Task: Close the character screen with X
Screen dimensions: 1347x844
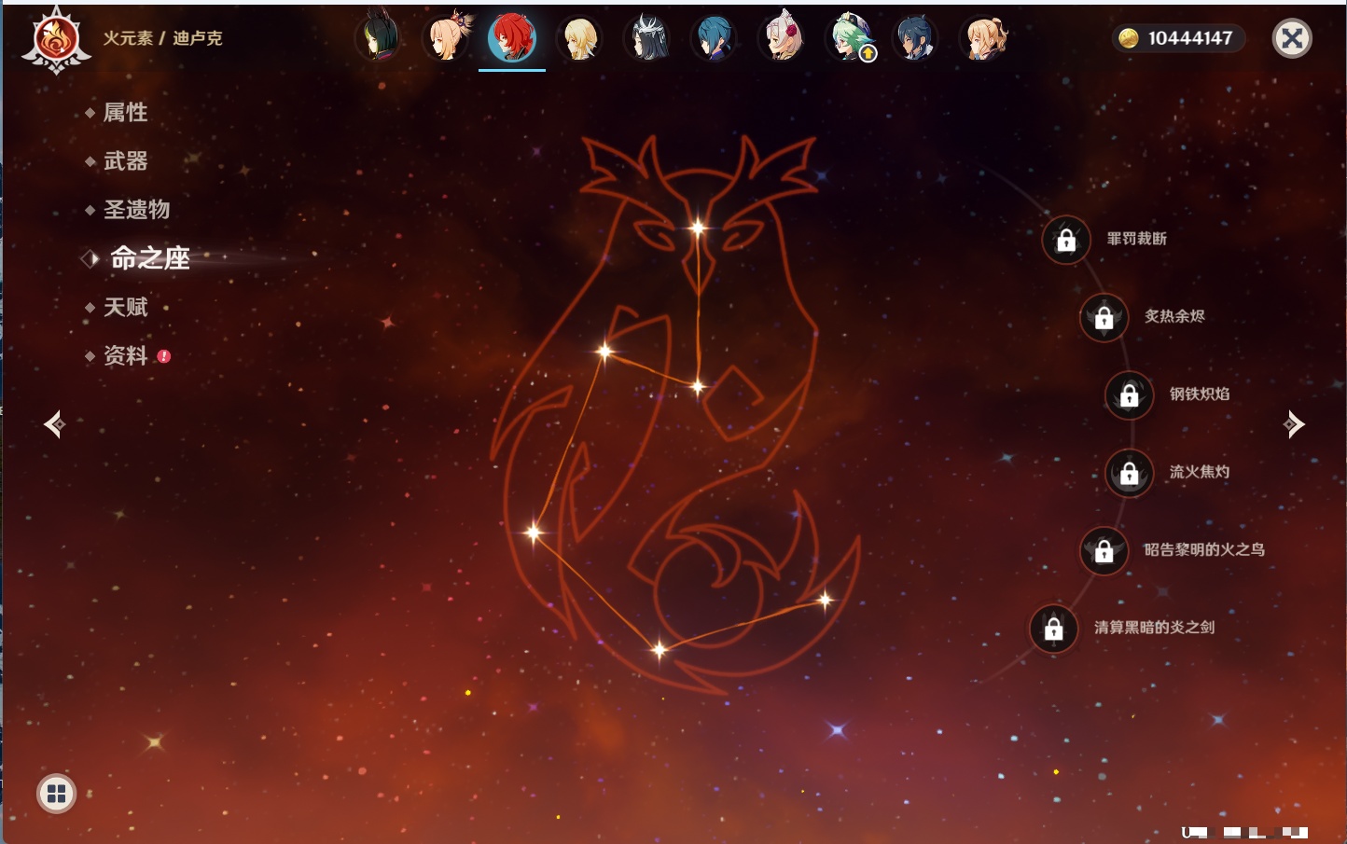Action: click(1292, 38)
